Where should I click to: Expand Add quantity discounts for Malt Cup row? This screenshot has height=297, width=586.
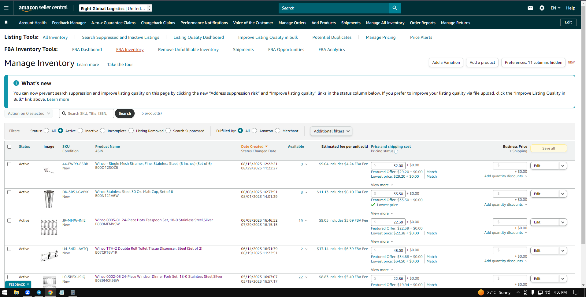[x=506, y=205]
